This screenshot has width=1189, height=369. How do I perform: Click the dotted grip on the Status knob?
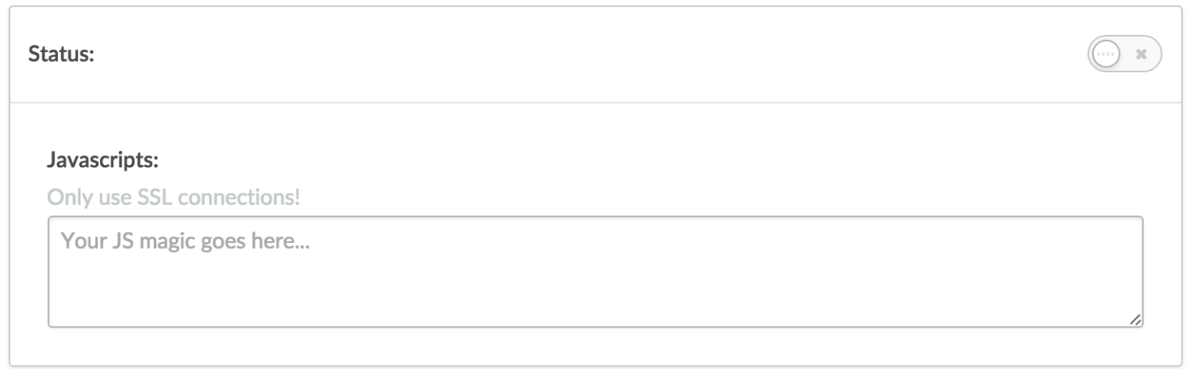pyautogui.click(x=1106, y=54)
